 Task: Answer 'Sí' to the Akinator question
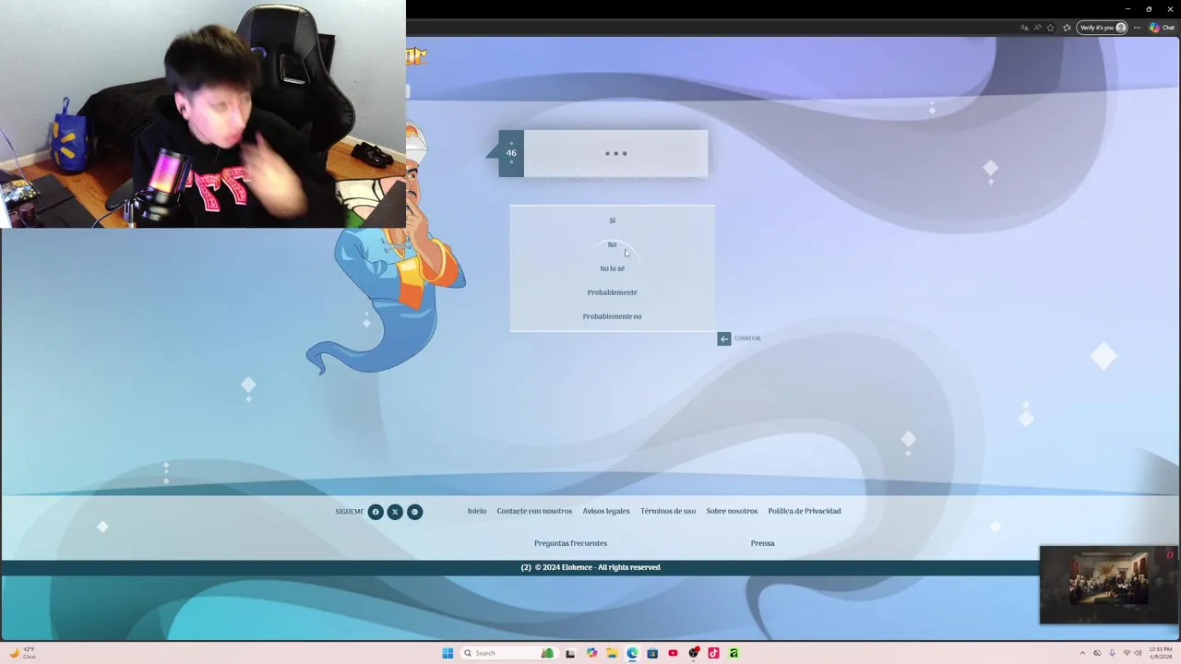612,220
